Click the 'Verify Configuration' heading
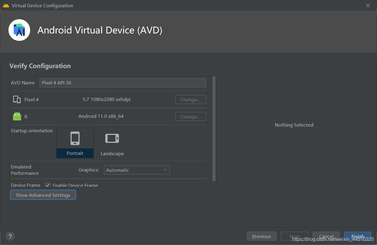Image resolution: width=377 pixels, height=245 pixels. tap(40, 66)
